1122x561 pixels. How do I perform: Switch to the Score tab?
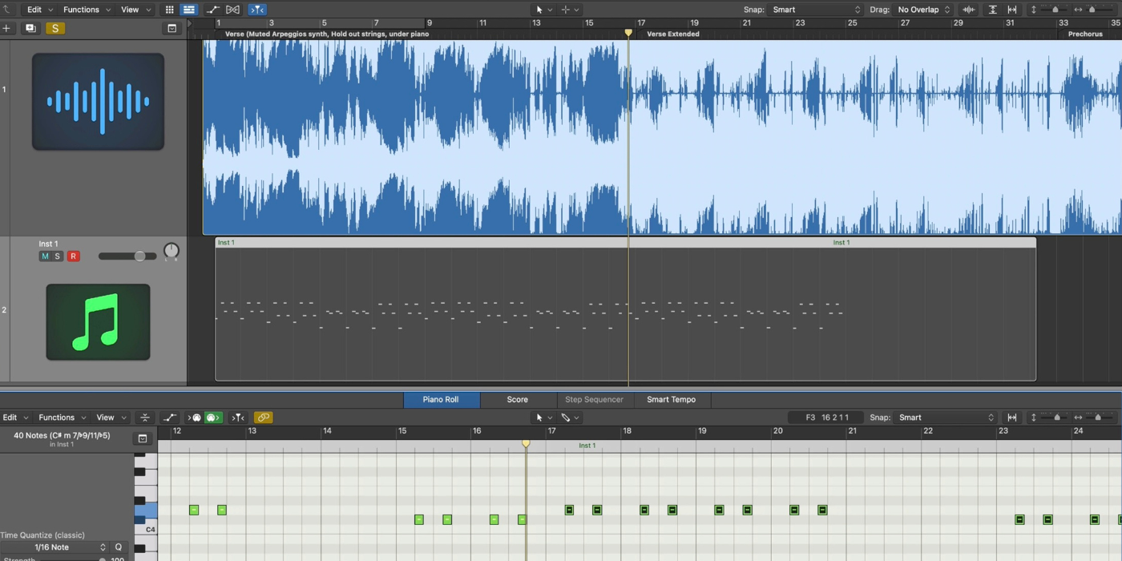(x=518, y=399)
